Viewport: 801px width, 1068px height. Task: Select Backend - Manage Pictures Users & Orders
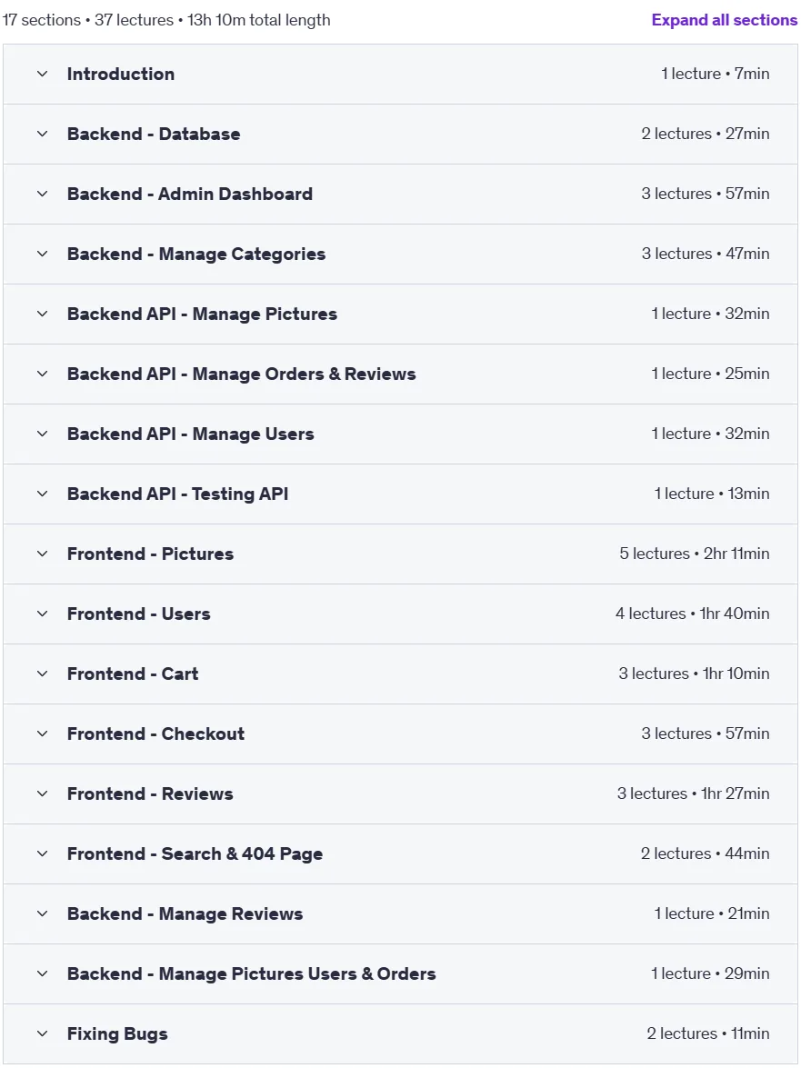click(400, 973)
